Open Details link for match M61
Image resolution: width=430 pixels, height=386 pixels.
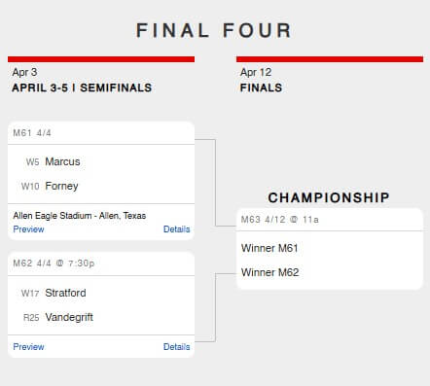[x=176, y=229]
